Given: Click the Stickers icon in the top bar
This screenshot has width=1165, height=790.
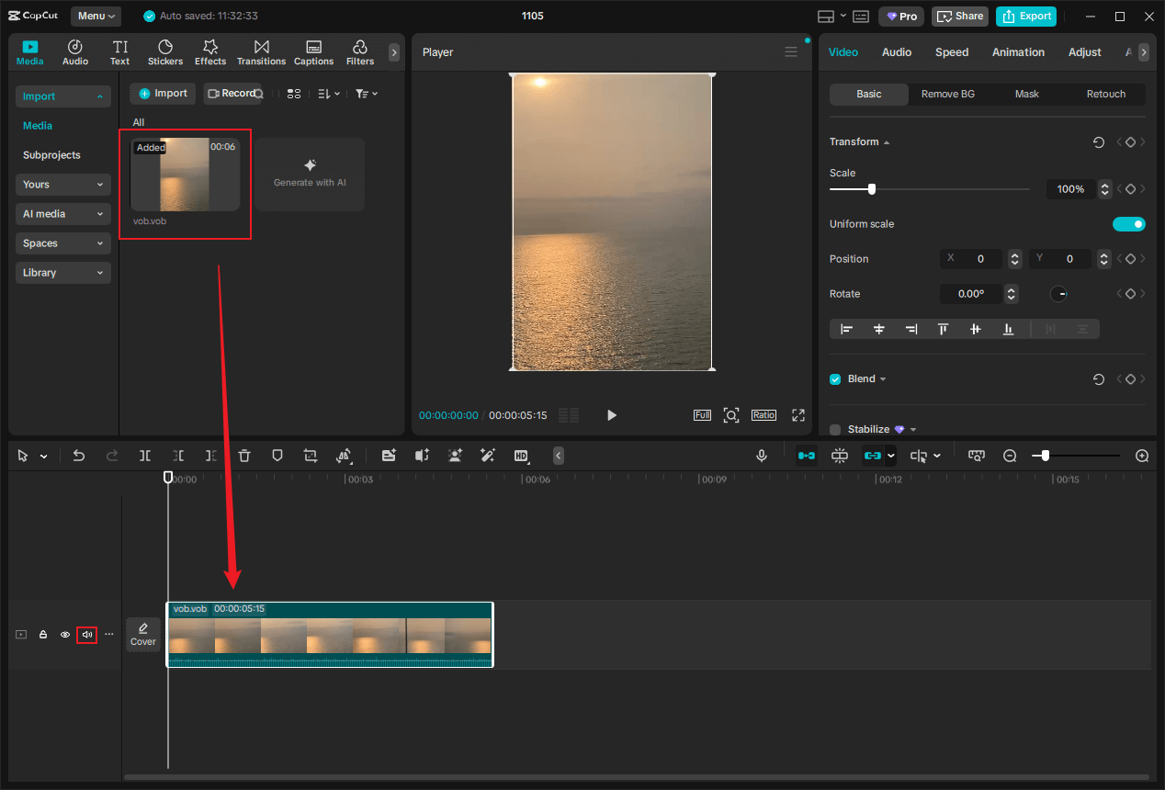Looking at the screenshot, I should tap(165, 51).
